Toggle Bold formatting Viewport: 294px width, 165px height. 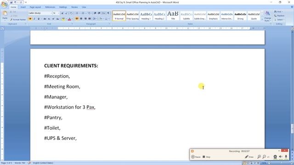[x=30, y=19]
